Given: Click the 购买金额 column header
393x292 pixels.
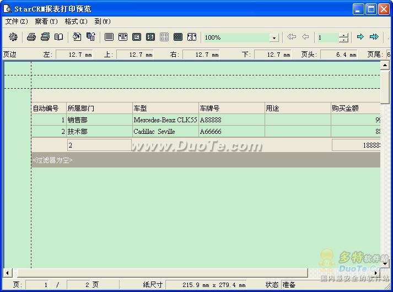Looking at the screenshot, I should coord(356,108).
